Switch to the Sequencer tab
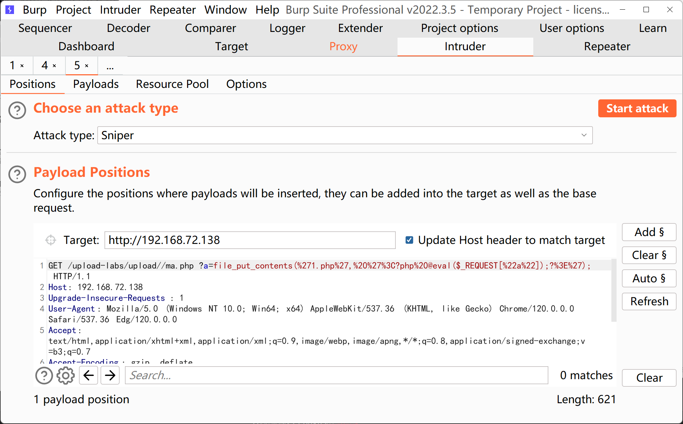 [x=45, y=28]
